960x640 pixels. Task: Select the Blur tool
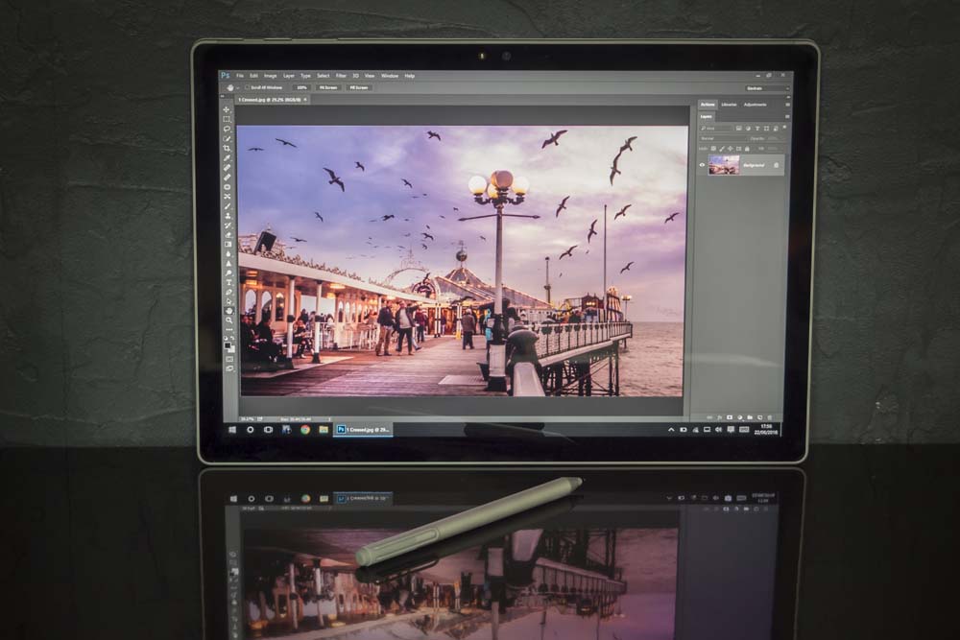tap(228, 253)
